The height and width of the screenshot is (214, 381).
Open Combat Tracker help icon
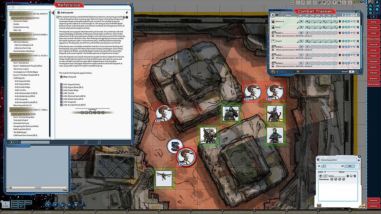[356, 11]
